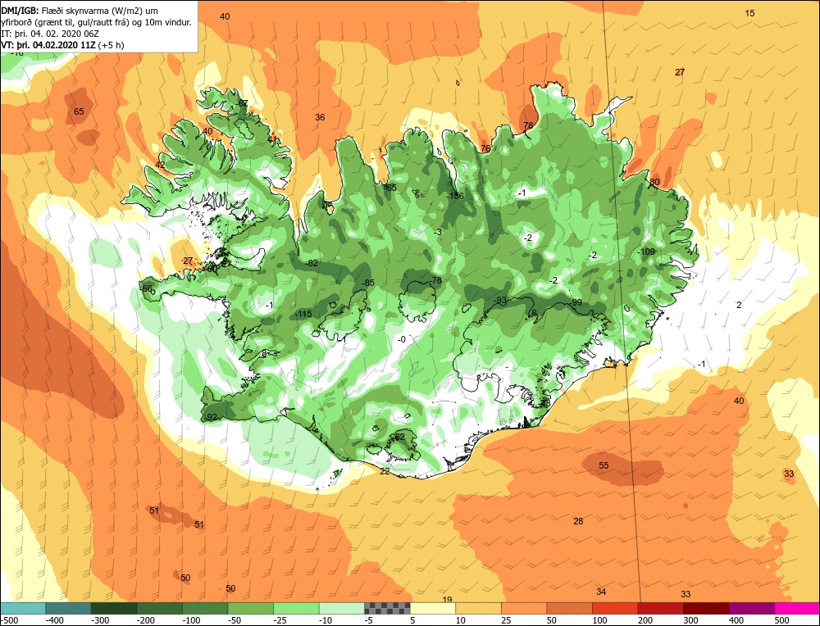820x626 pixels.
Task: Click the legend label '400'
Action: [736, 620]
